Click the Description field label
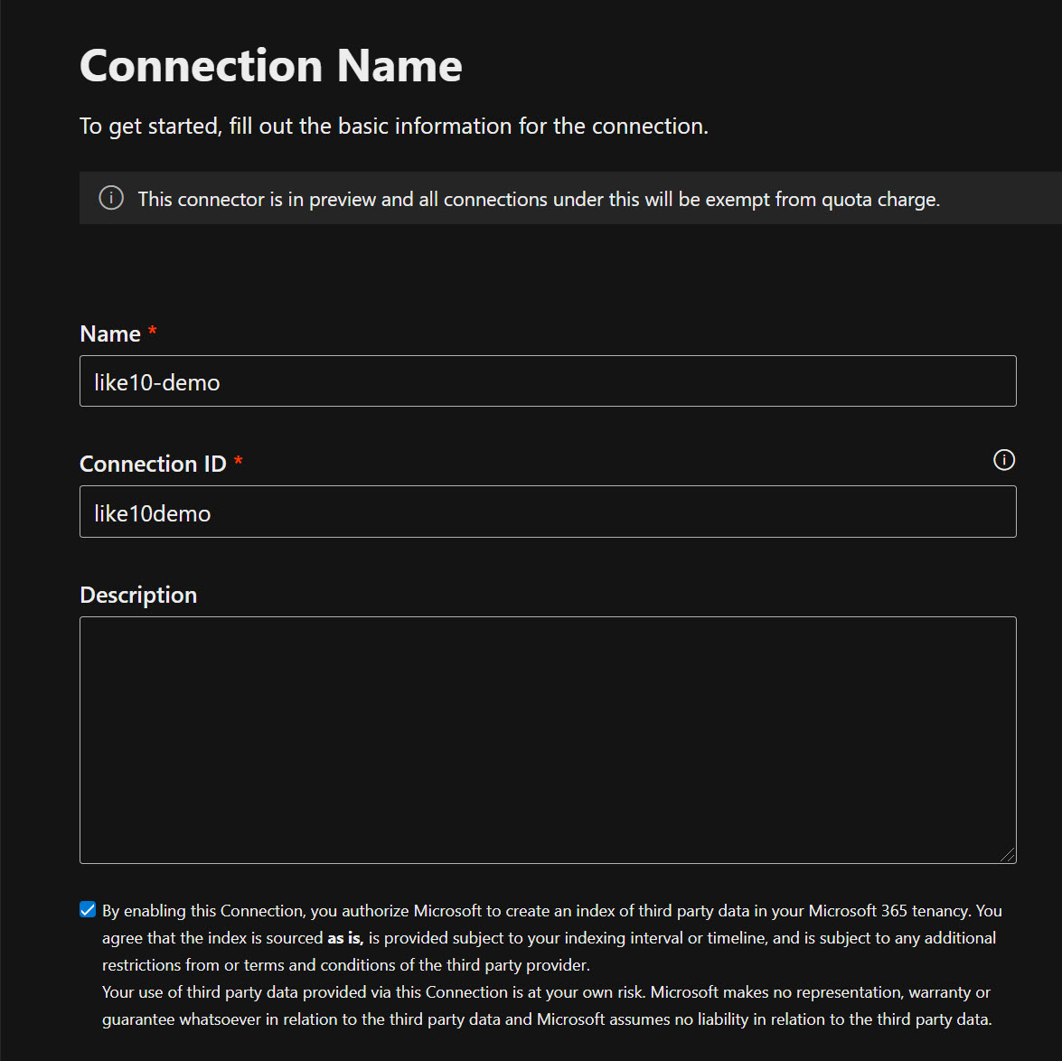 pos(138,595)
